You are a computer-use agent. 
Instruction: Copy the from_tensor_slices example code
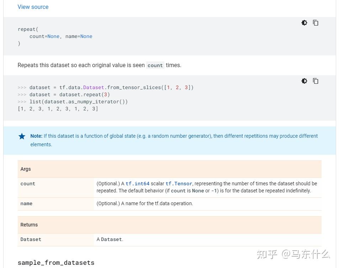tap(316, 81)
